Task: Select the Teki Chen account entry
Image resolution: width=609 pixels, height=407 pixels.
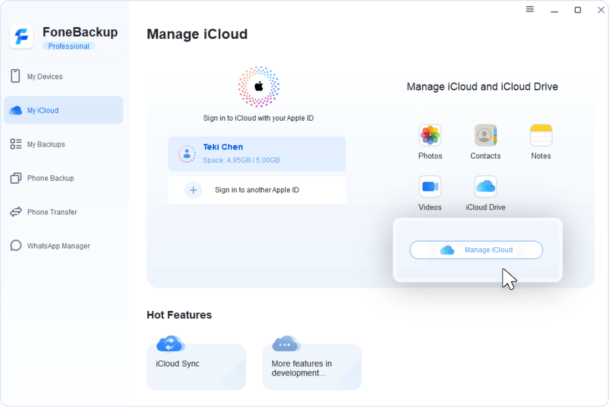Action: click(x=257, y=153)
